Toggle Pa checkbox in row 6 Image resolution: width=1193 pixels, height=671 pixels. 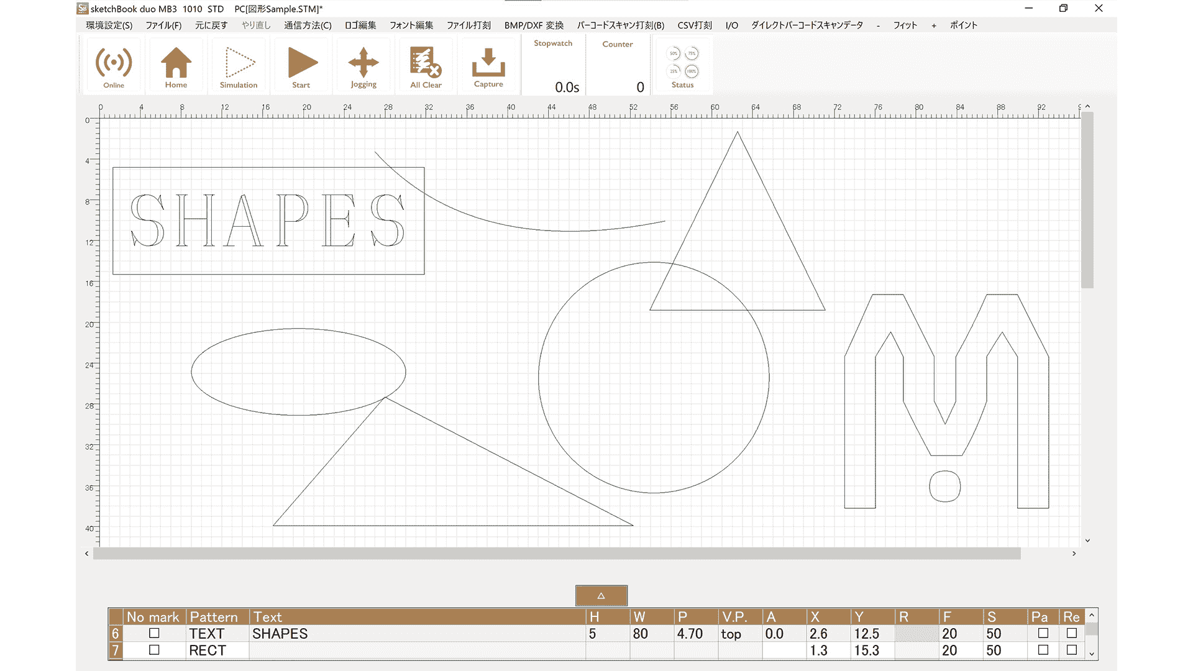point(1043,633)
